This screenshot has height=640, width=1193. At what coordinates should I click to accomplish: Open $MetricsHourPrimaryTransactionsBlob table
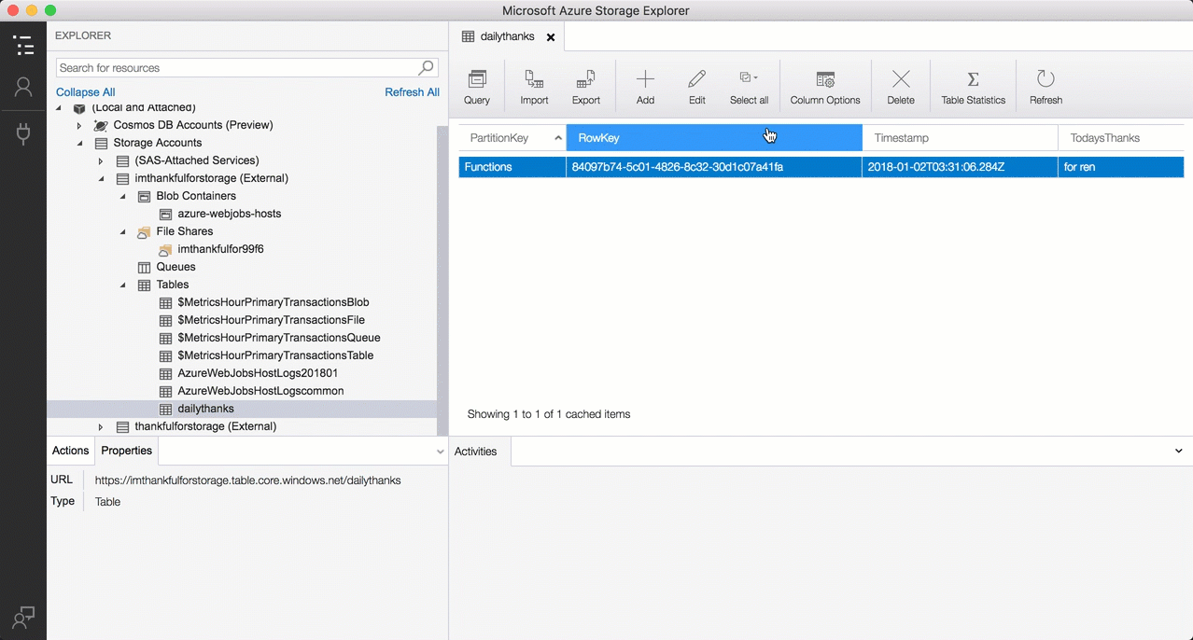(274, 302)
